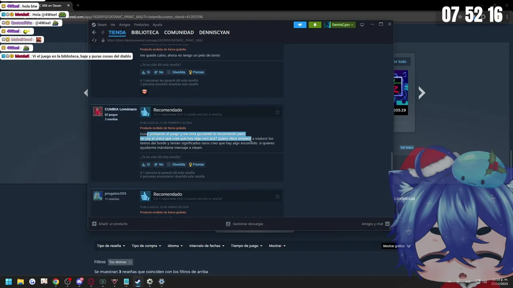Click the Añadir un producto plus icon

click(94, 224)
